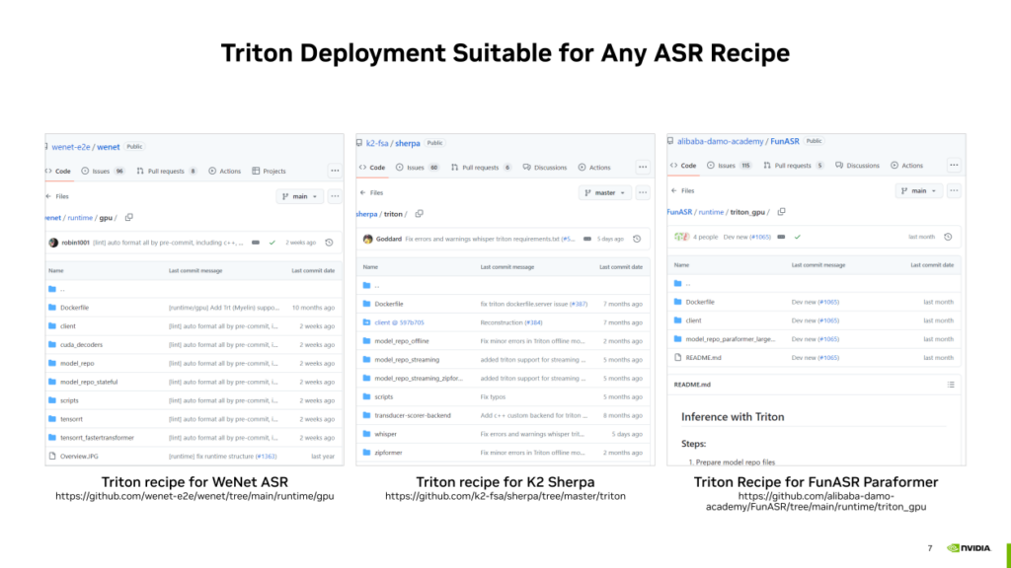Image resolution: width=1011 pixels, height=568 pixels.
Task: Click the commit history icon in wenet repo
Action: (x=329, y=242)
